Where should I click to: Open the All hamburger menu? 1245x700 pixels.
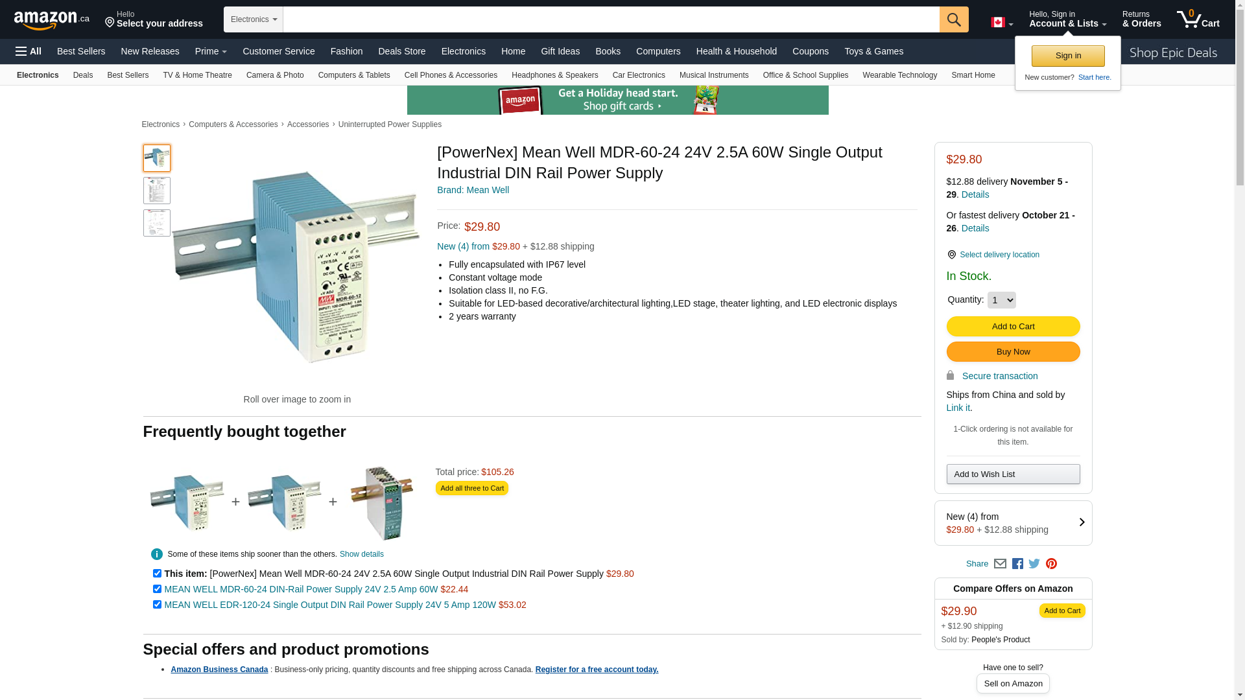click(29, 51)
